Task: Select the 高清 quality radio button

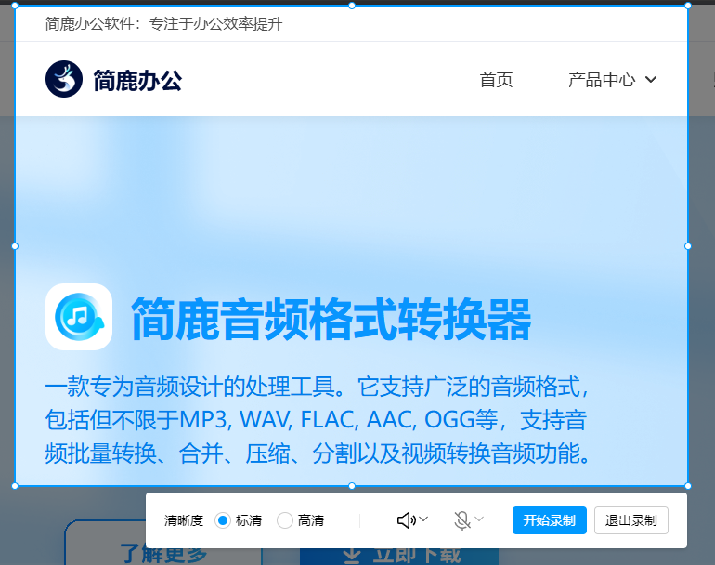Action: pyautogui.click(x=284, y=520)
